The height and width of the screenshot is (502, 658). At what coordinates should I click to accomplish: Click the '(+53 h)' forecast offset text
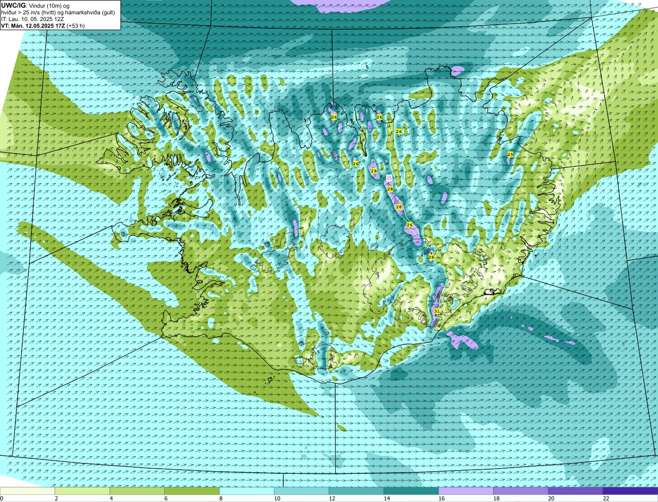[76, 26]
